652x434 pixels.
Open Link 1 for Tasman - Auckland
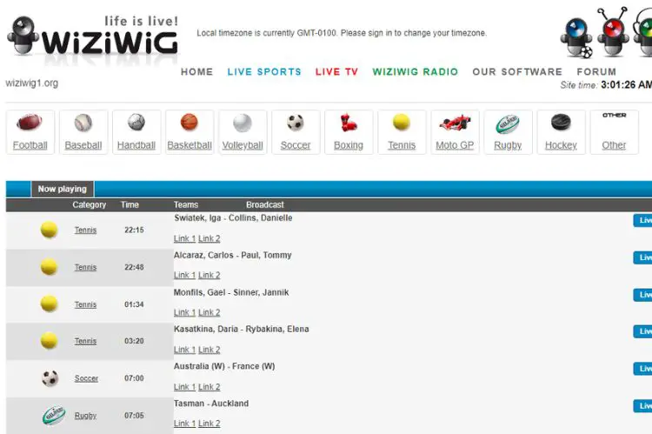(184, 424)
